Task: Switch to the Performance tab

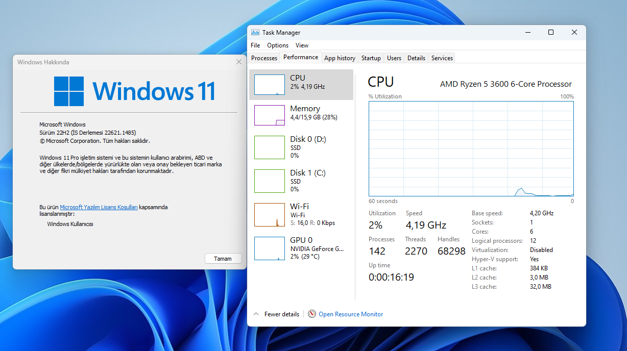Action: tap(301, 57)
